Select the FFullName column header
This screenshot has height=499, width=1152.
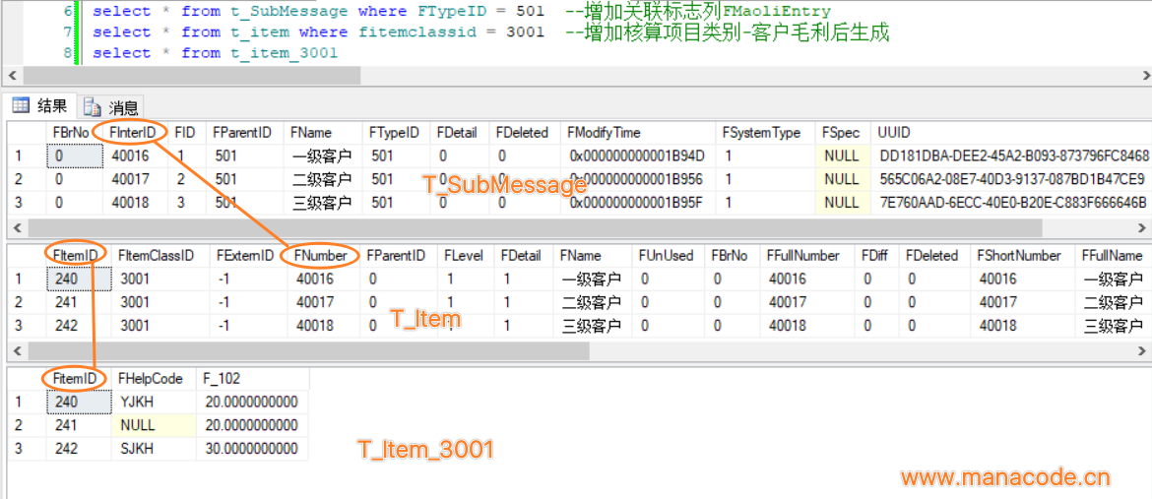click(1112, 255)
